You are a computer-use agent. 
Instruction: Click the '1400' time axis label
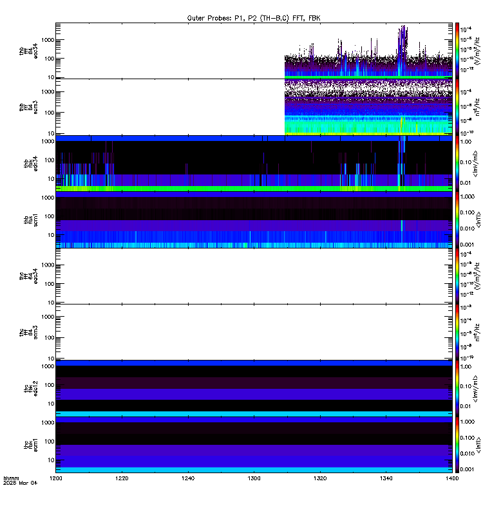click(x=452, y=478)
